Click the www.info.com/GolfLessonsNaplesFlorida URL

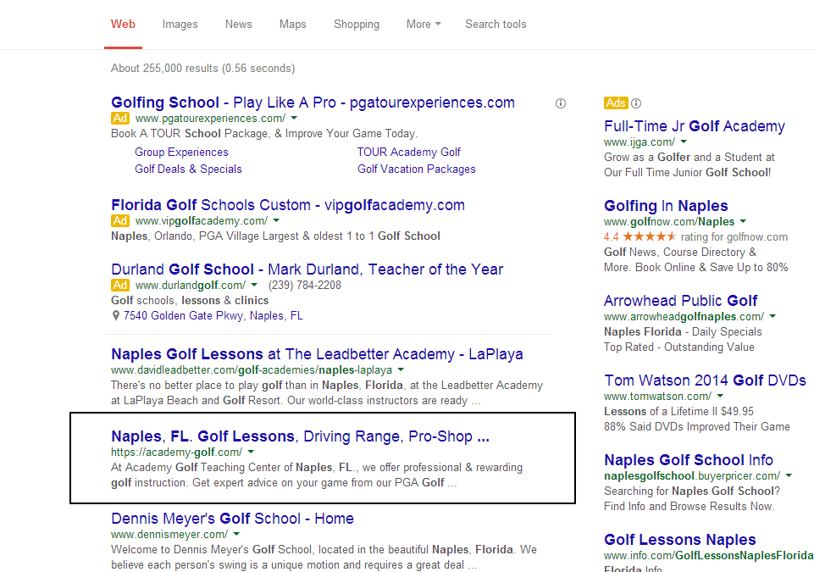[x=709, y=555]
